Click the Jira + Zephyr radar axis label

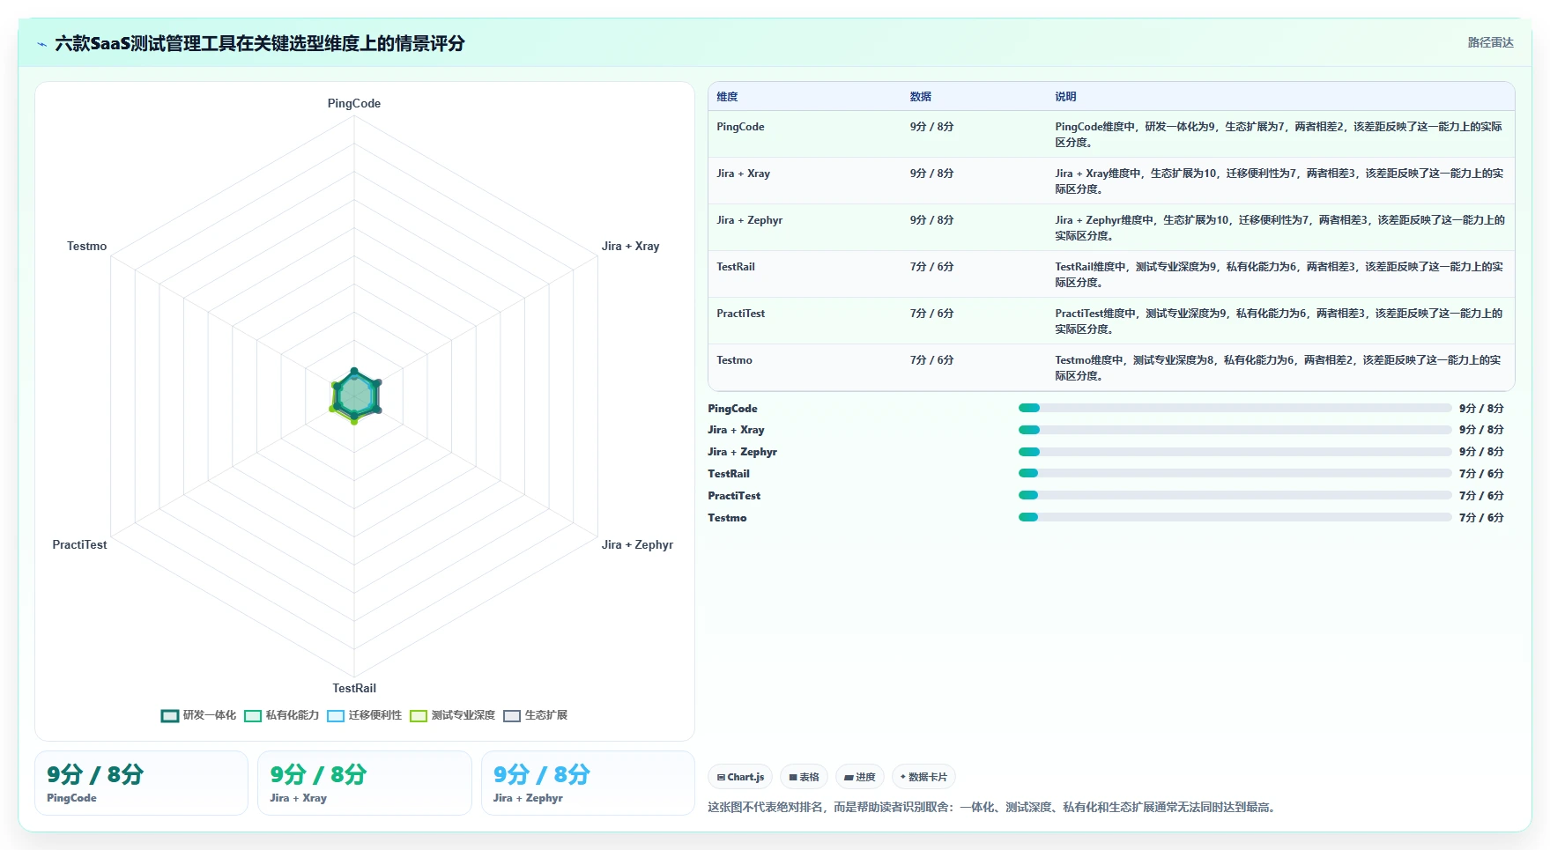click(637, 544)
